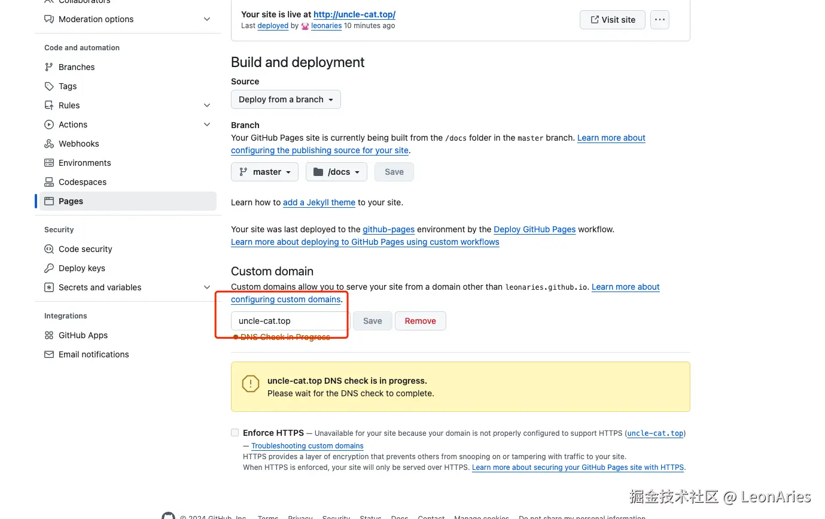
Task: Click configuring custom domains link
Action: pyautogui.click(x=286, y=299)
